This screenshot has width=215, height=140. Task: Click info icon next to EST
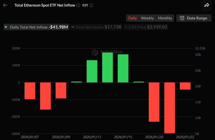click(x=91, y=5)
